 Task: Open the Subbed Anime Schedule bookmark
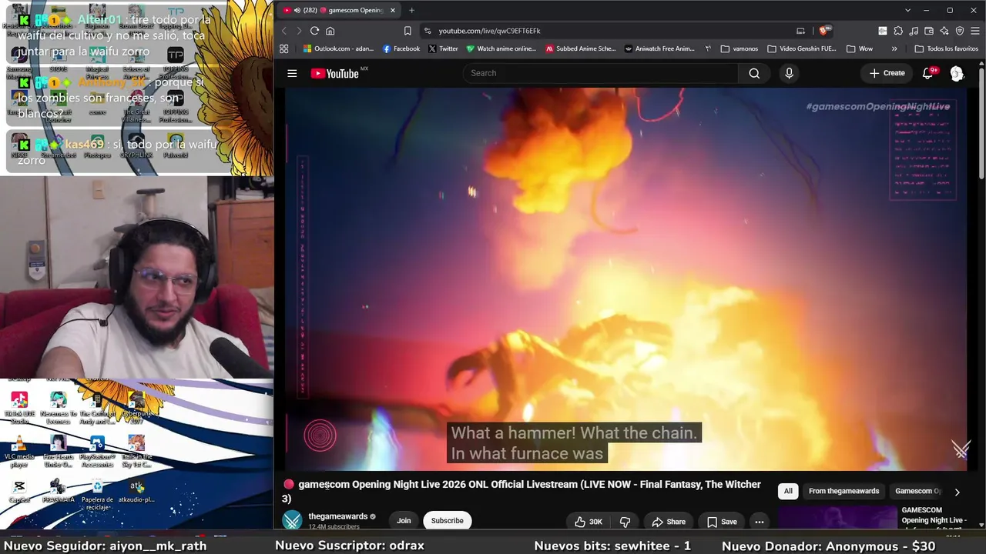pyautogui.click(x=581, y=48)
